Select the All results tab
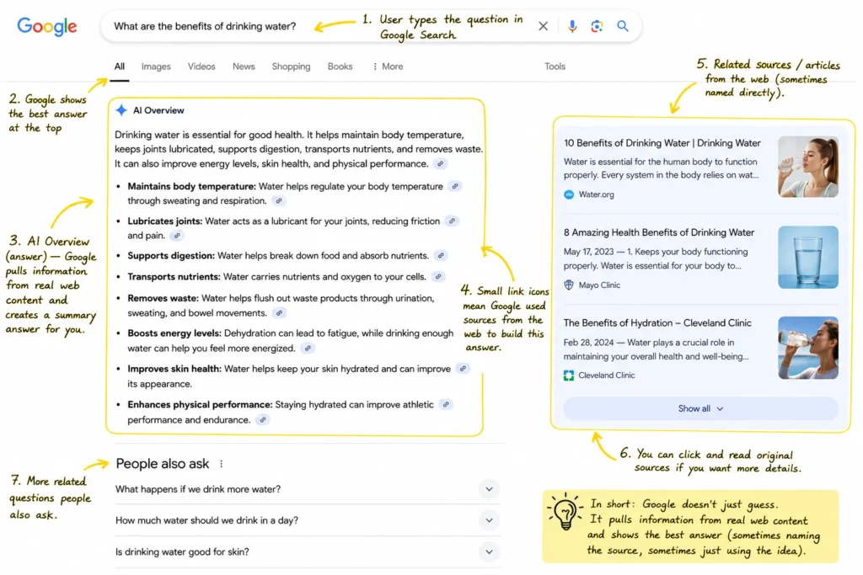This screenshot has height=575, width=863. [120, 67]
